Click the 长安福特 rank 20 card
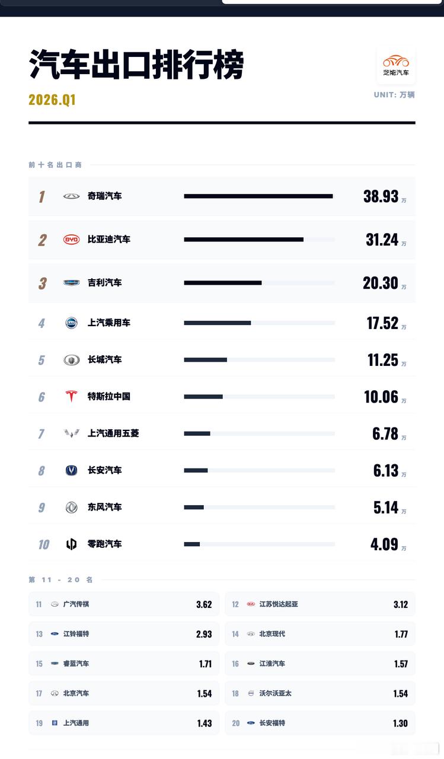Image resolution: width=444 pixels, height=759 pixels. pos(320,723)
